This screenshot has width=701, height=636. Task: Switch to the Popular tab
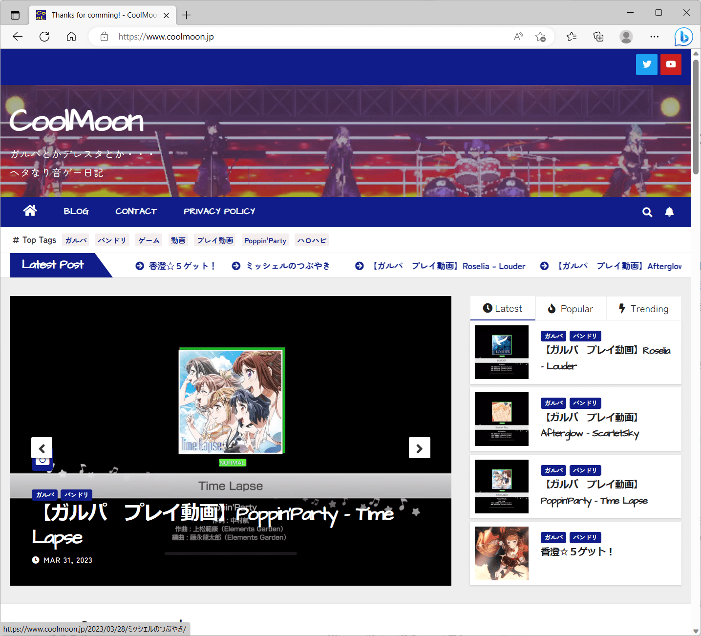click(571, 309)
